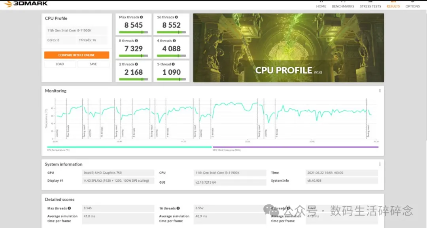The height and width of the screenshot is (228, 427).
Task: Click the Display #1 value field
Action: click(118, 181)
